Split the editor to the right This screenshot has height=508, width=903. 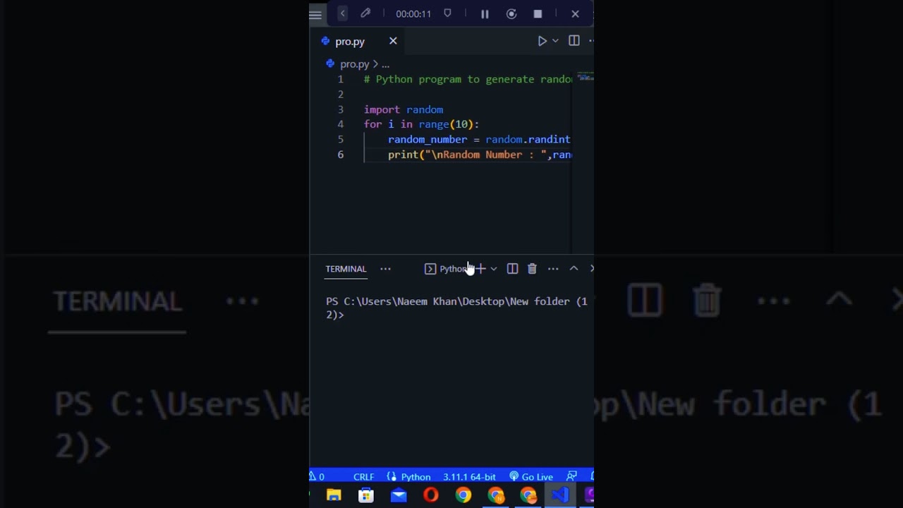(x=574, y=41)
